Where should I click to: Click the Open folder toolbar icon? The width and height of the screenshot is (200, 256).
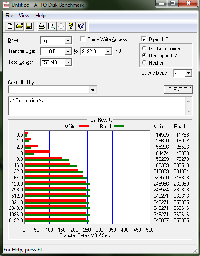[x=19, y=26]
